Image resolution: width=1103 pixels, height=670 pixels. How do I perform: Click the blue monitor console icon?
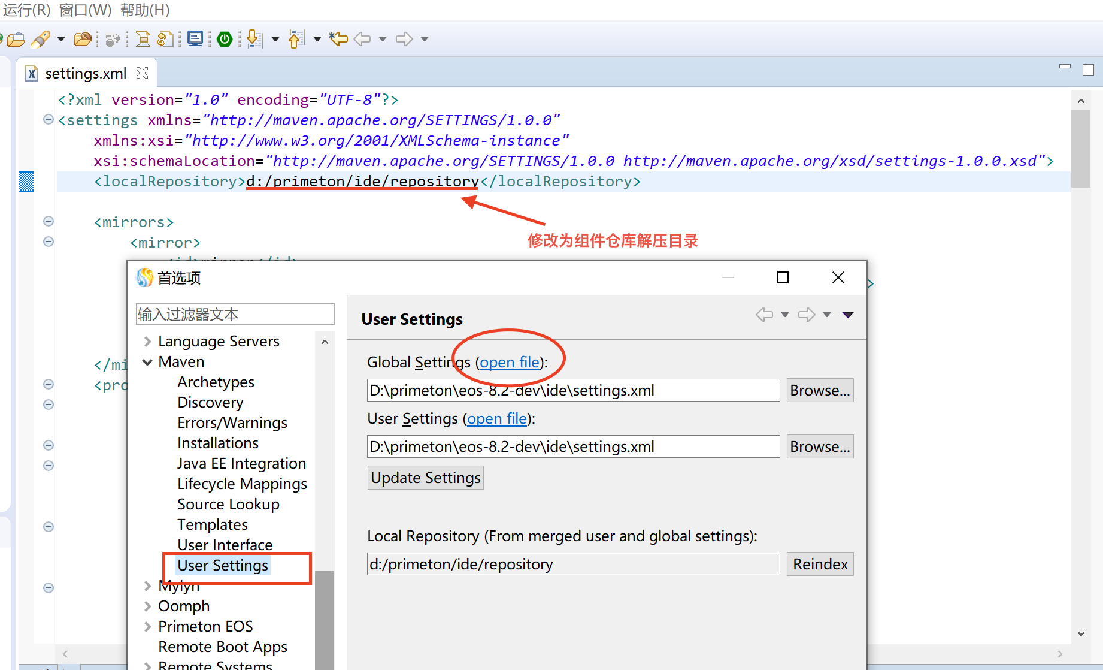[195, 40]
